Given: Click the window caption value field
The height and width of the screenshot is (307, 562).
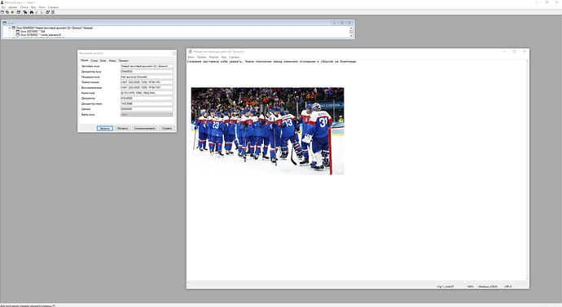Looking at the screenshot, I should tap(147, 66).
